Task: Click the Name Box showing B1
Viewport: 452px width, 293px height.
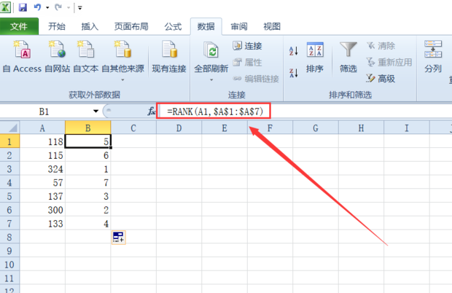Action: [x=44, y=112]
